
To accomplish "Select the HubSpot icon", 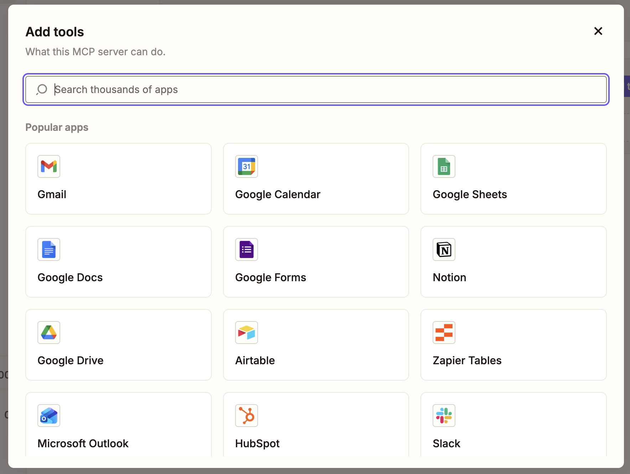I will pos(246,416).
